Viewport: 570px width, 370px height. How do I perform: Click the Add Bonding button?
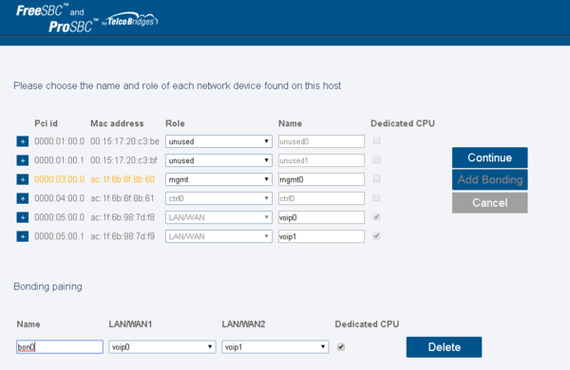click(x=489, y=179)
